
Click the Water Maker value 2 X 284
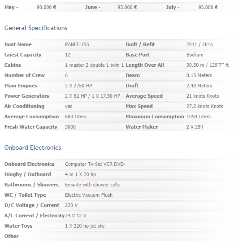tap(195, 127)
